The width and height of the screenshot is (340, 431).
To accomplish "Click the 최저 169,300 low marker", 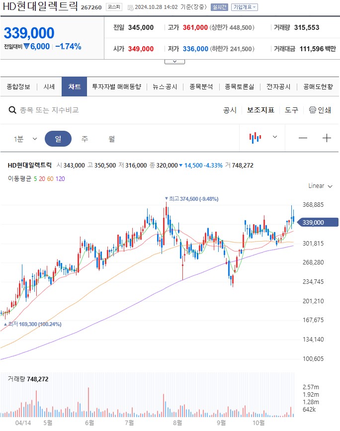I will pyautogui.click(x=33, y=324).
